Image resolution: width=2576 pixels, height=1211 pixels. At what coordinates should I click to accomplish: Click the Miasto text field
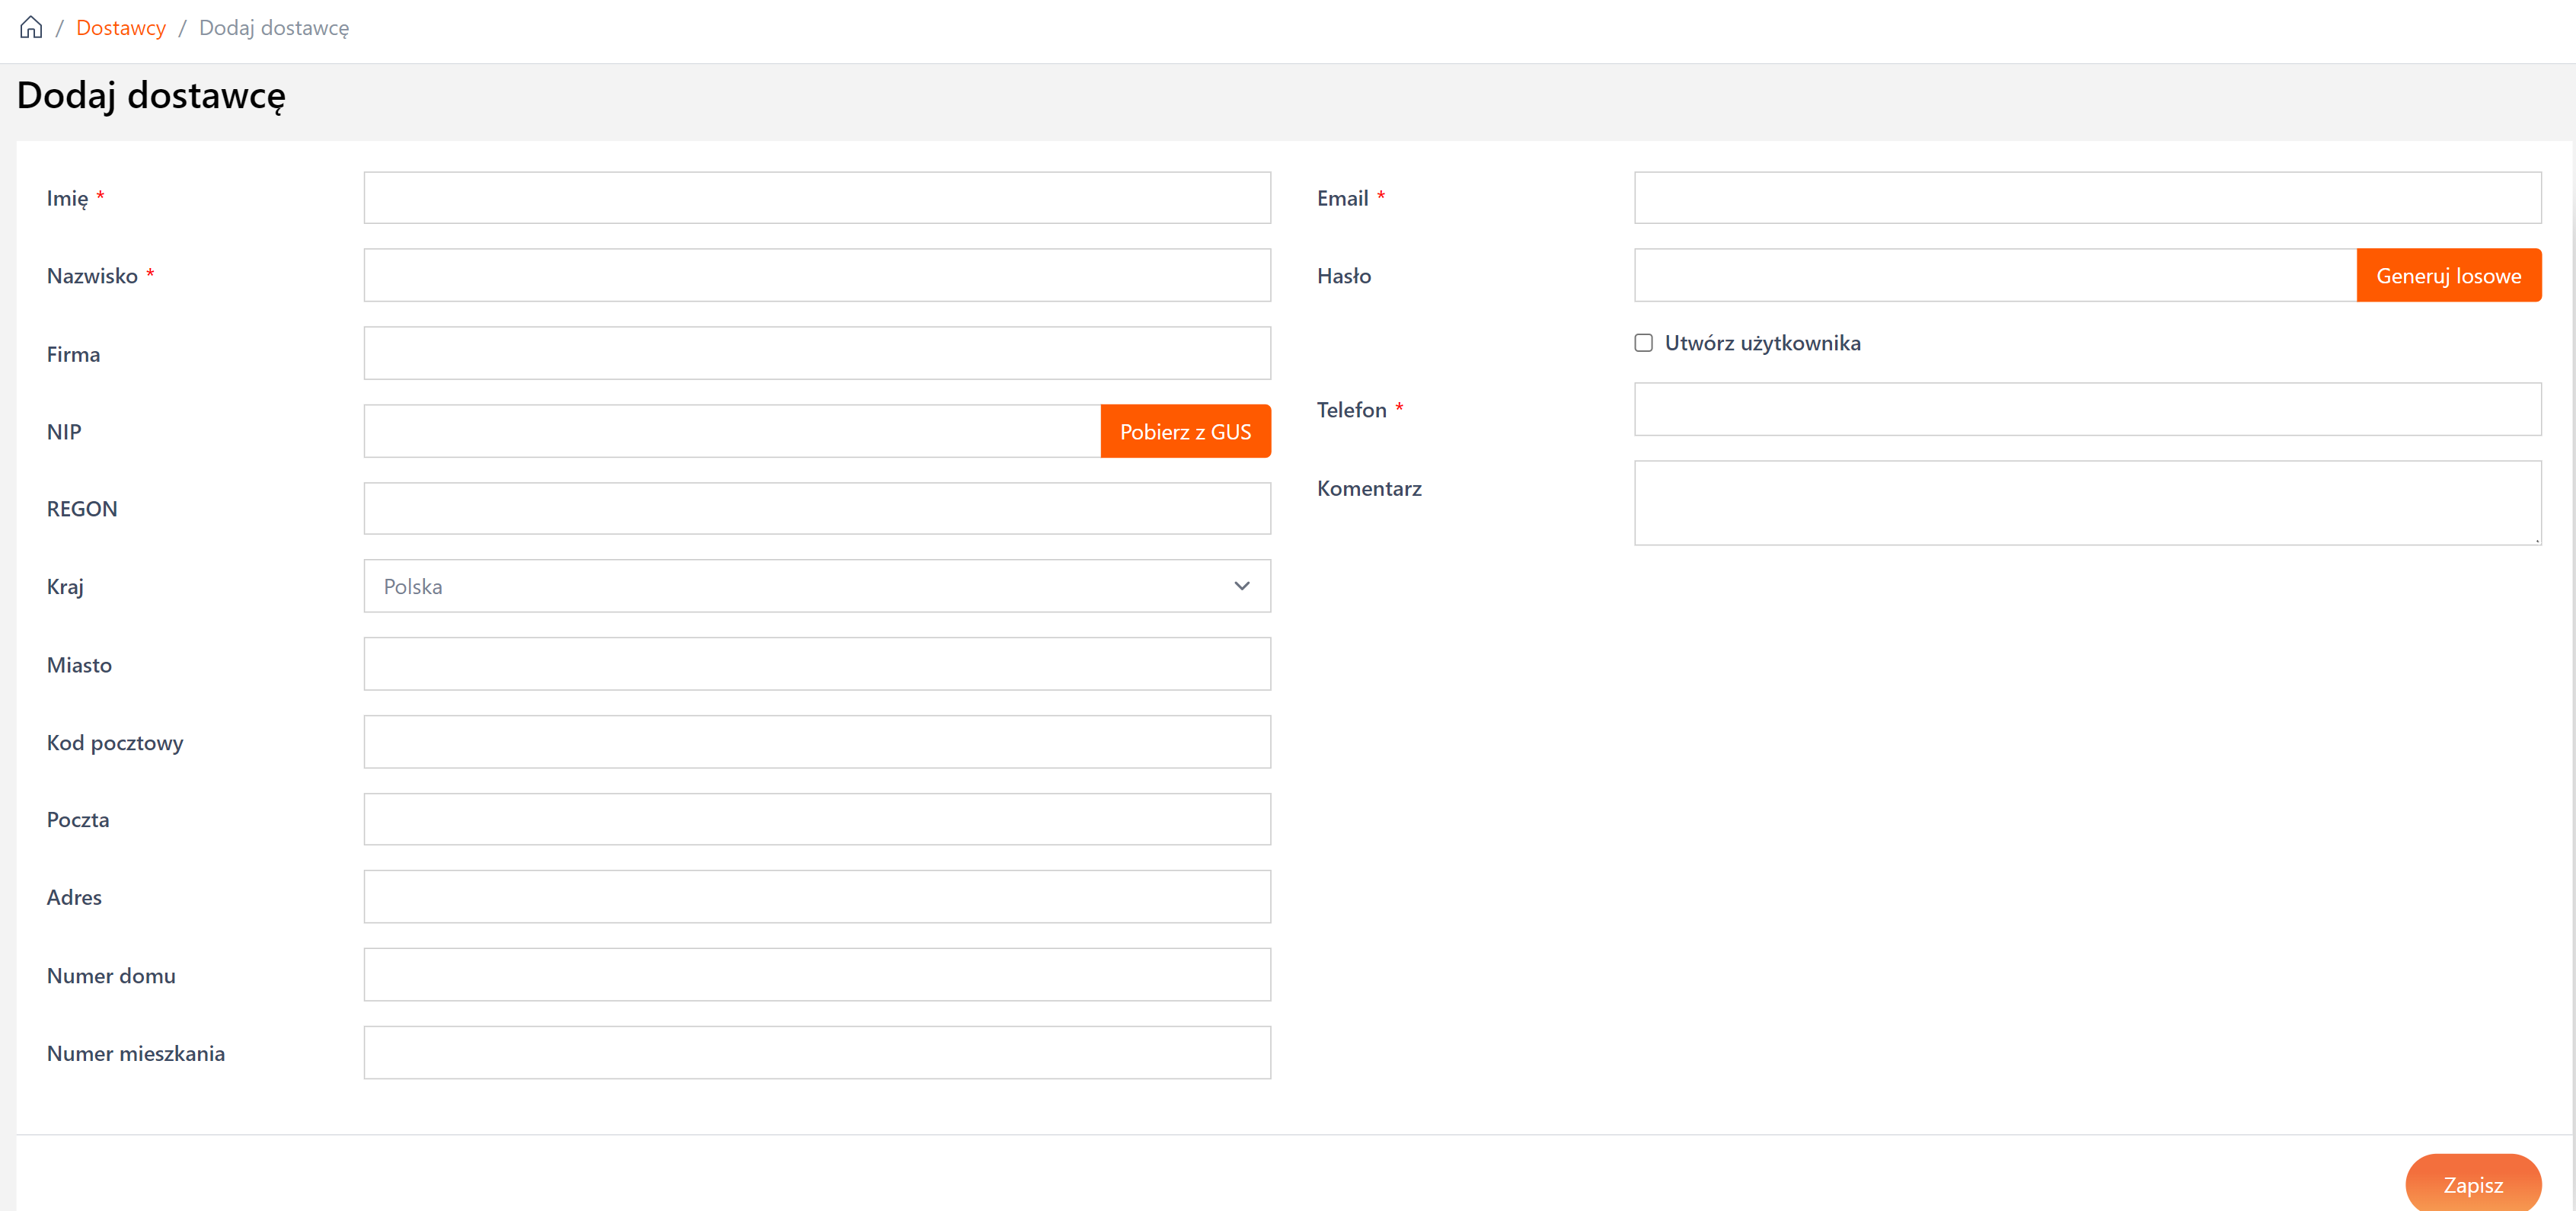[x=816, y=664]
